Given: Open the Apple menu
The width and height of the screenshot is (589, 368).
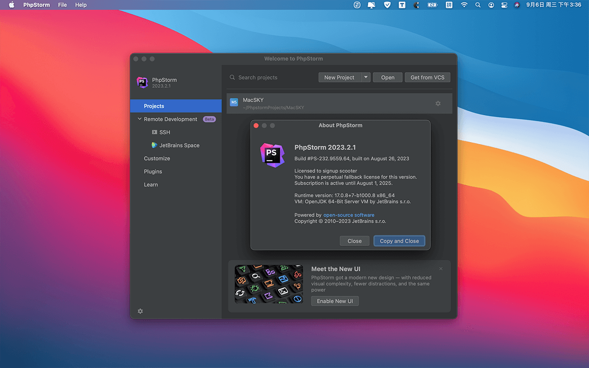Looking at the screenshot, I should click(x=11, y=5).
